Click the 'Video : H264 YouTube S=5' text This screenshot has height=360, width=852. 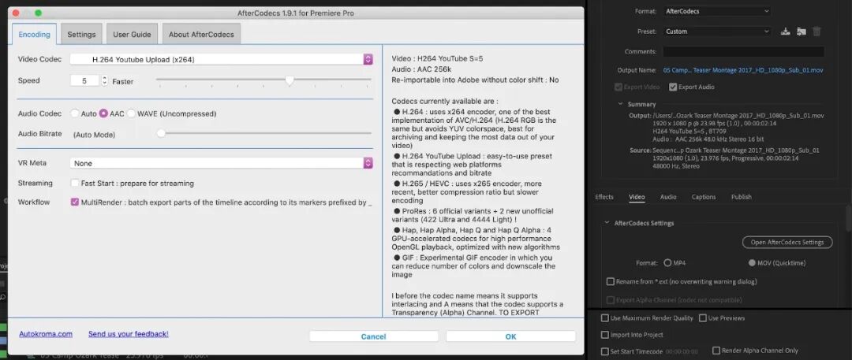[437, 58]
